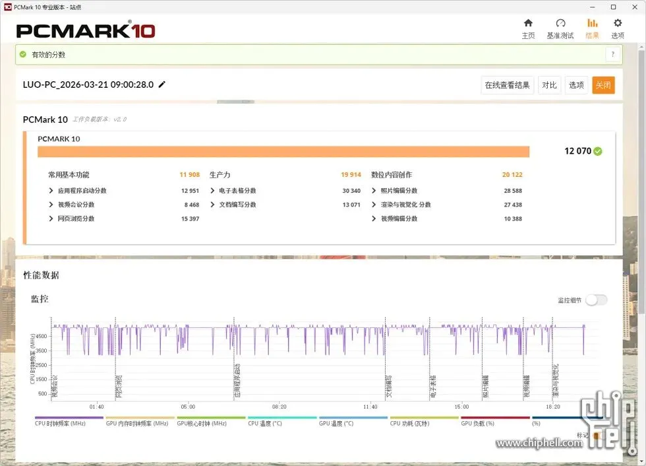This screenshot has width=646, height=466.
Task: Click the 有效的分数 banner text
Action: point(49,54)
